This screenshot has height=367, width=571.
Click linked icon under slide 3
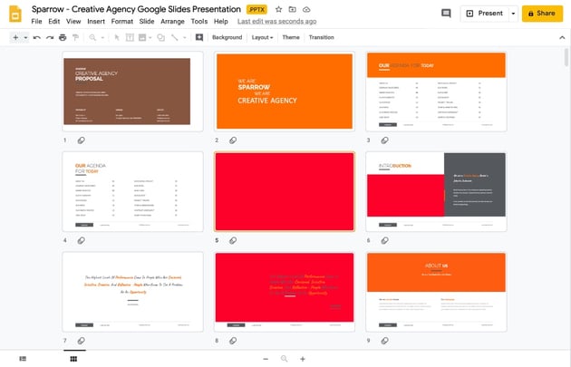click(x=384, y=140)
